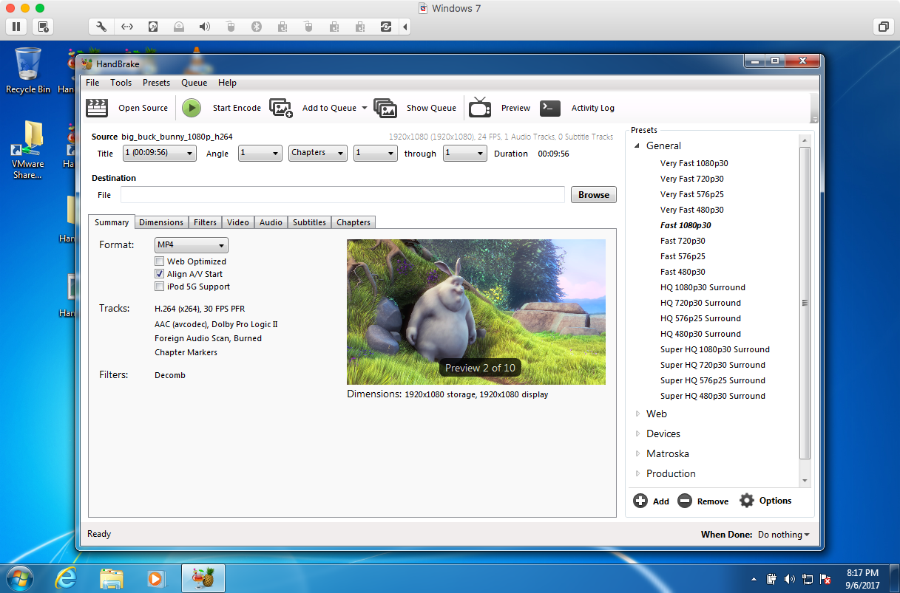Open the File menu
This screenshot has height=593, width=900.
click(x=92, y=83)
